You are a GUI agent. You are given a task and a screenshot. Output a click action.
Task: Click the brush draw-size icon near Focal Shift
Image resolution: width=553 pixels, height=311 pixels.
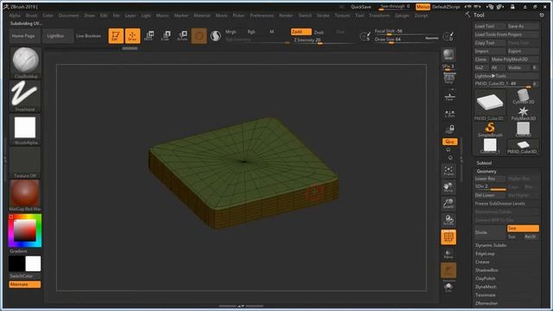(365, 36)
